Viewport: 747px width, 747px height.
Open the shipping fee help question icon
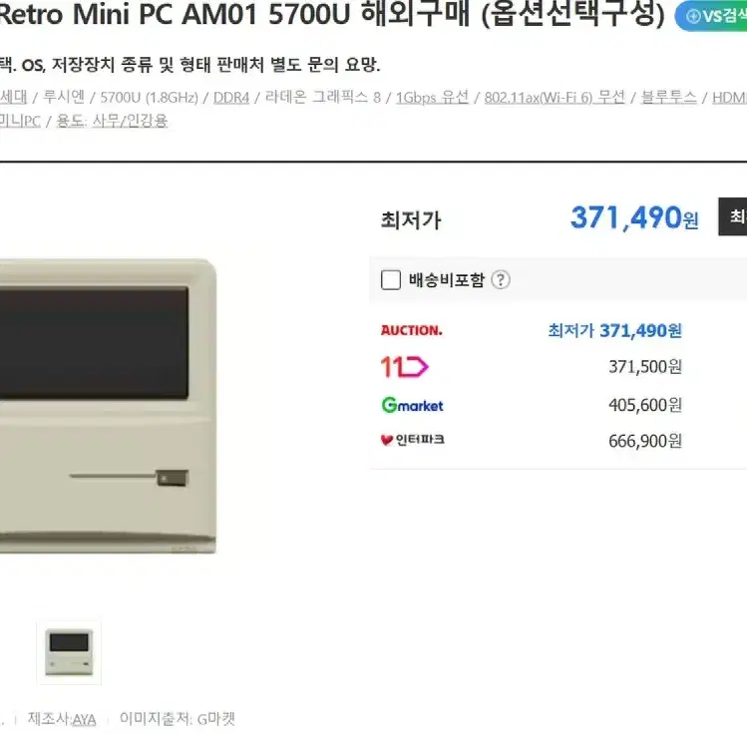coord(501,279)
